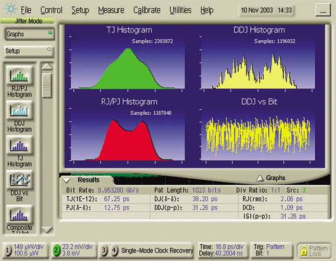Open the Utilities menu
This screenshot has width=336, height=261.
tap(180, 10)
